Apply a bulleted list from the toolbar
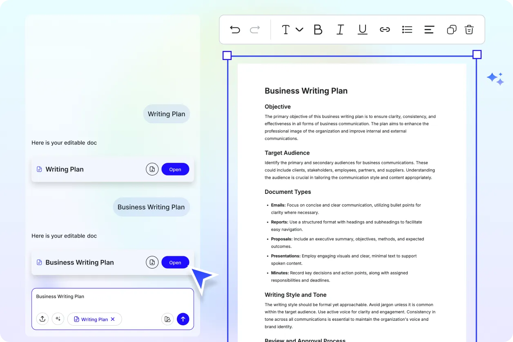513x342 pixels. pyautogui.click(x=407, y=29)
